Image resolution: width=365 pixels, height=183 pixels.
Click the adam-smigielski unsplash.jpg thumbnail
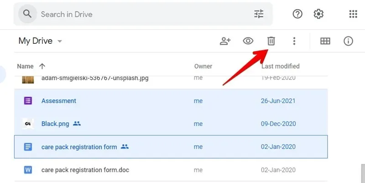point(28,79)
